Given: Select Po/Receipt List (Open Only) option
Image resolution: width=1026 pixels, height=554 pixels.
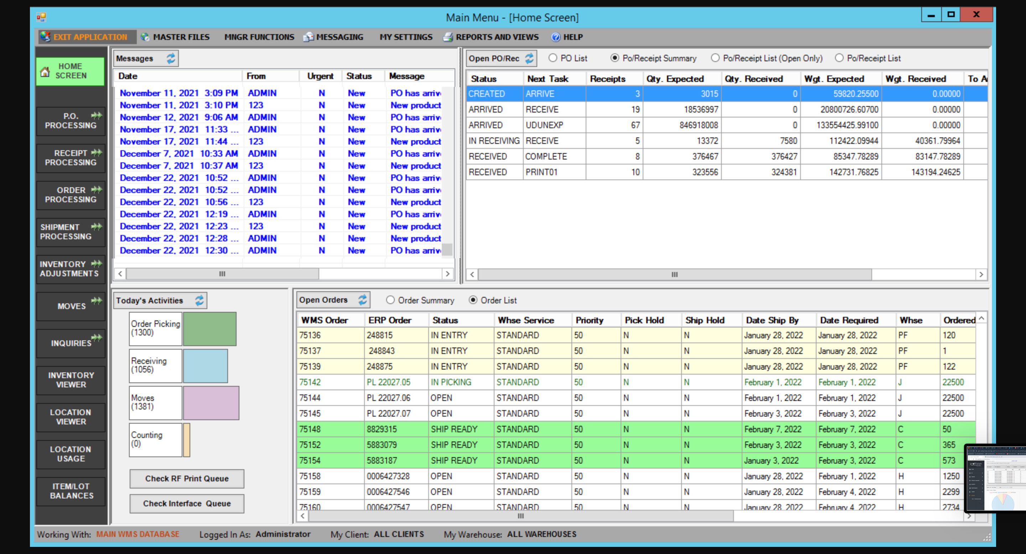Looking at the screenshot, I should tap(715, 58).
